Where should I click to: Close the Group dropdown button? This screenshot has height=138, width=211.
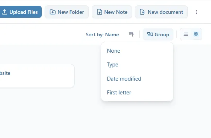pyautogui.click(x=158, y=34)
